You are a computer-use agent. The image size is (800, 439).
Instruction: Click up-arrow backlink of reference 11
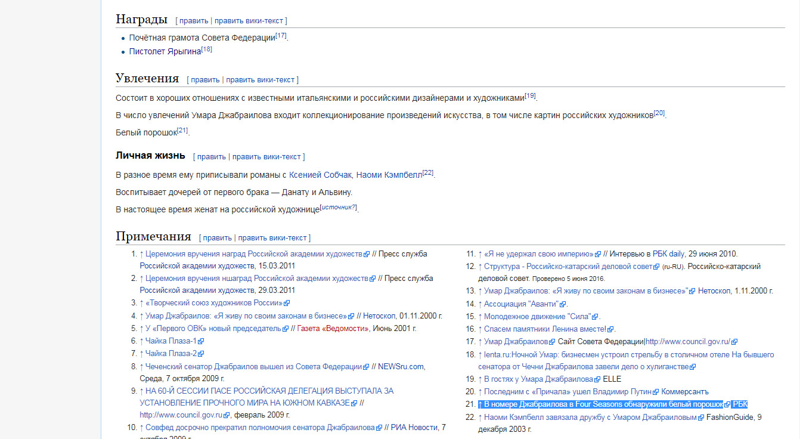click(480, 253)
